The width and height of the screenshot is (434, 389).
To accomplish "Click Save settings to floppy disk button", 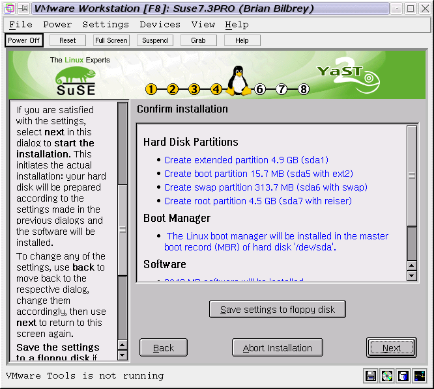I will point(277,310).
